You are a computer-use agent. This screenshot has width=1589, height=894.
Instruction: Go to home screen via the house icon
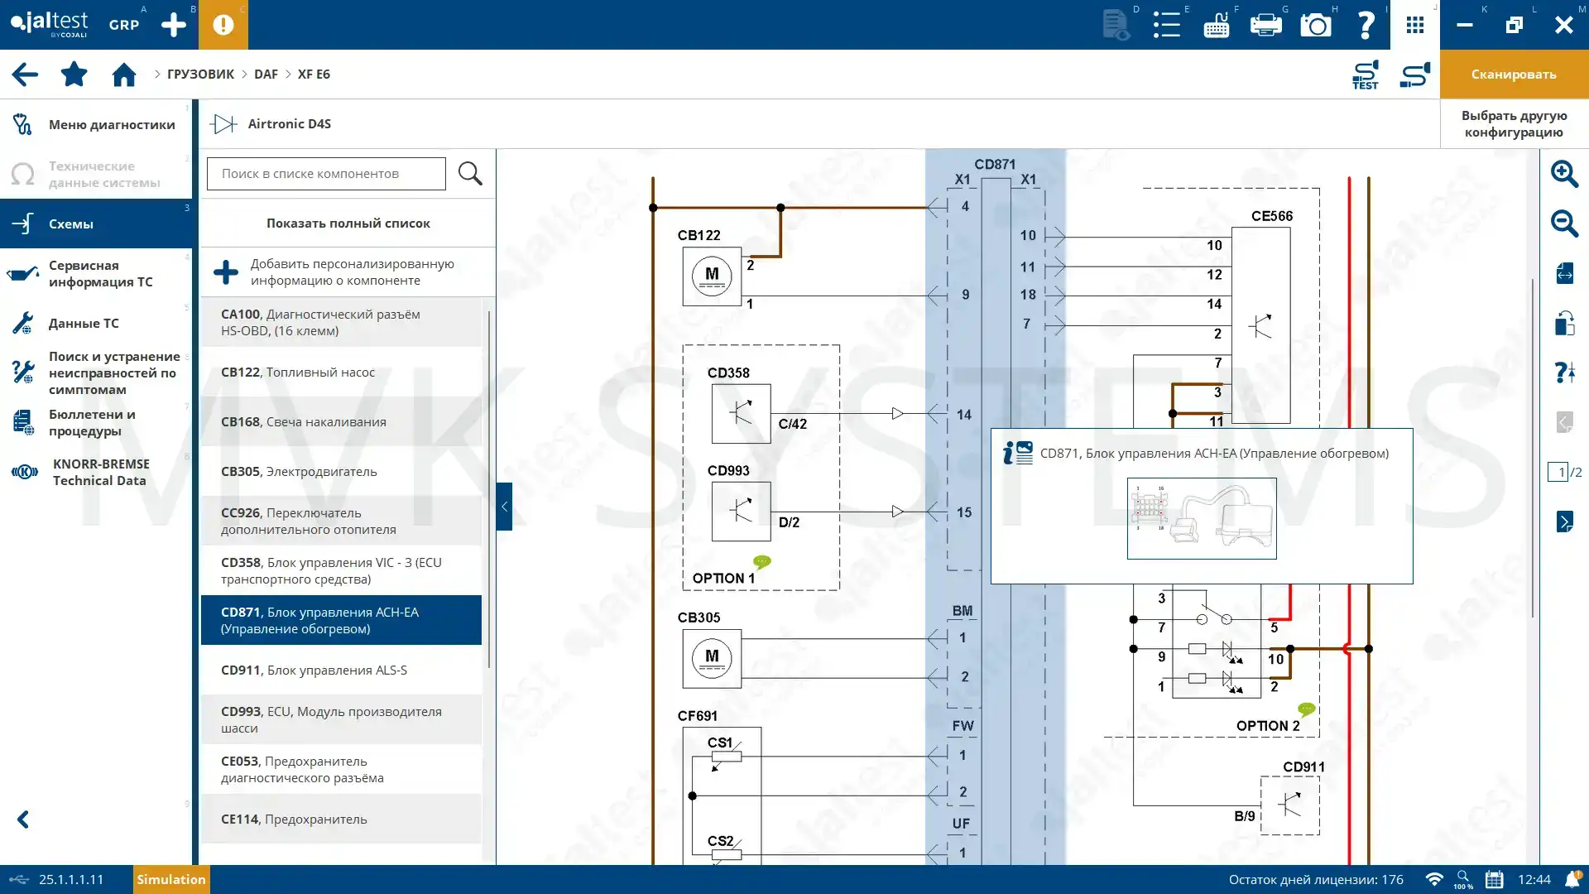tap(124, 74)
